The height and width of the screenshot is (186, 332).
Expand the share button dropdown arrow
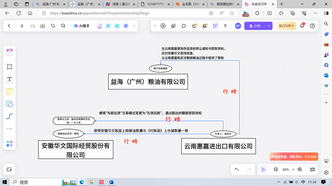pyautogui.click(x=269, y=26)
